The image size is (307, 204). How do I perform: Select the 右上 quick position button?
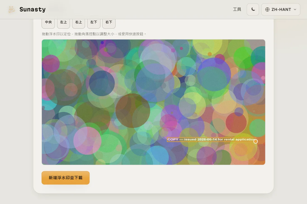78,23
